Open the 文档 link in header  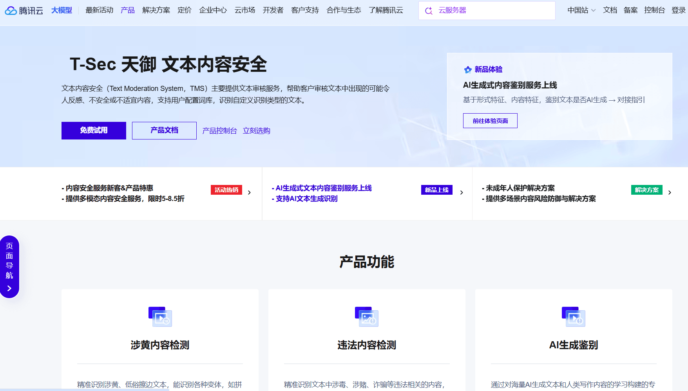(610, 10)
